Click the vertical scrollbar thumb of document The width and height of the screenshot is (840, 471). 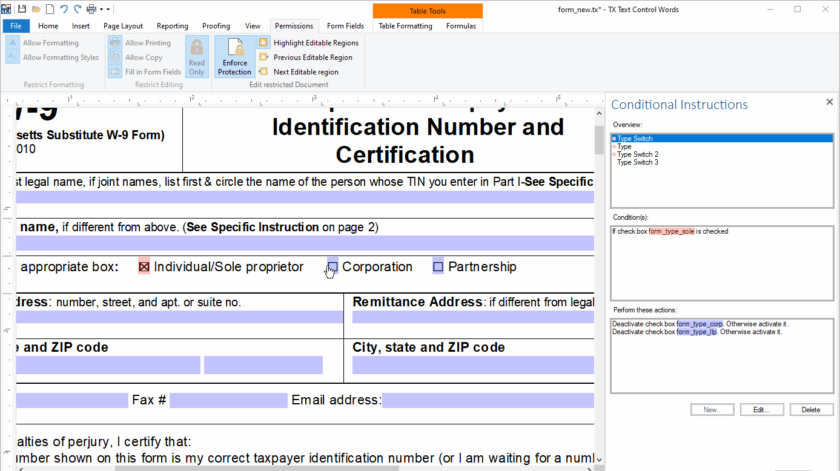coord(600,140)
